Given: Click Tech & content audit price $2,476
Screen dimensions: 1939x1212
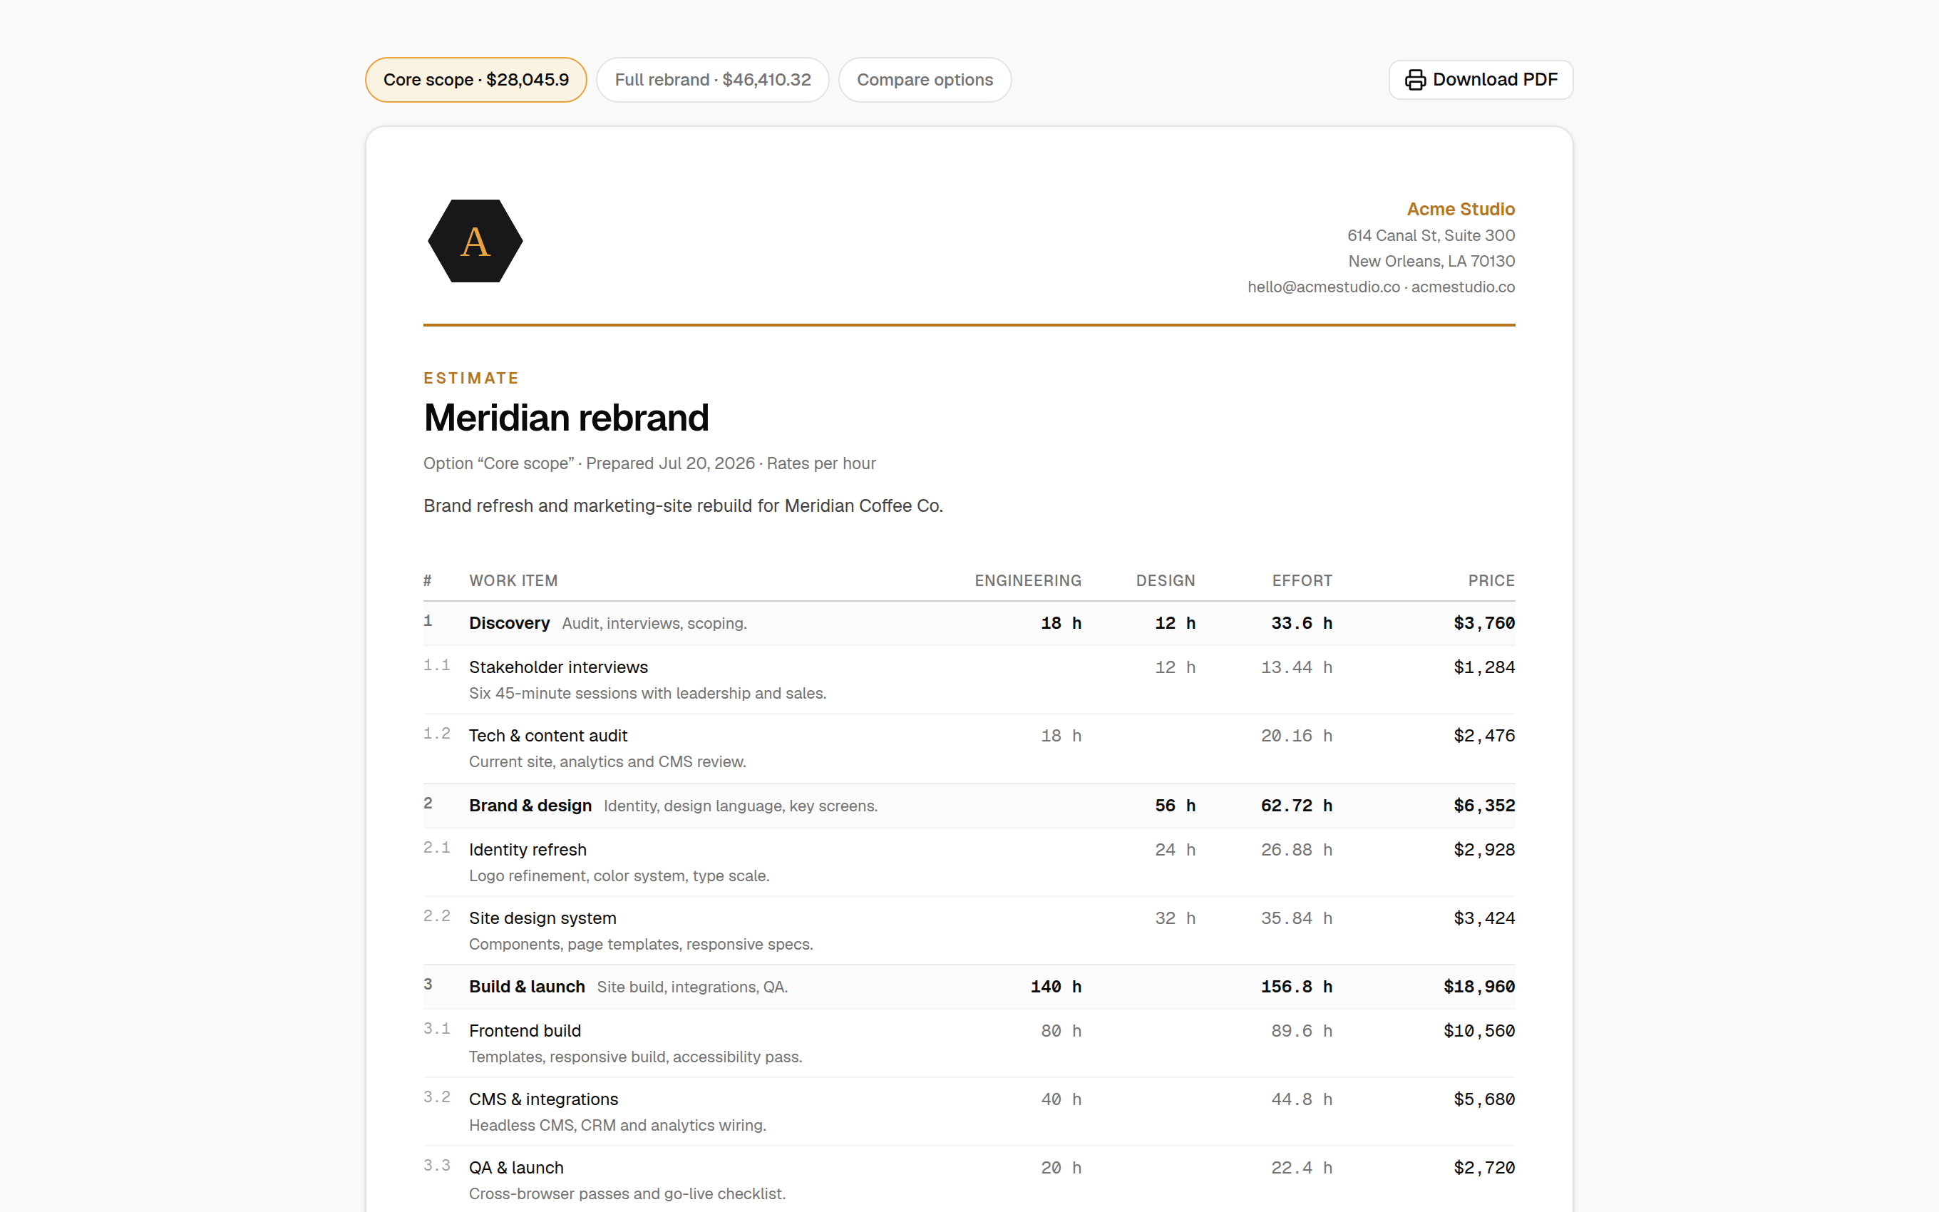Looking at the screenshot, I should (1484, 735).
